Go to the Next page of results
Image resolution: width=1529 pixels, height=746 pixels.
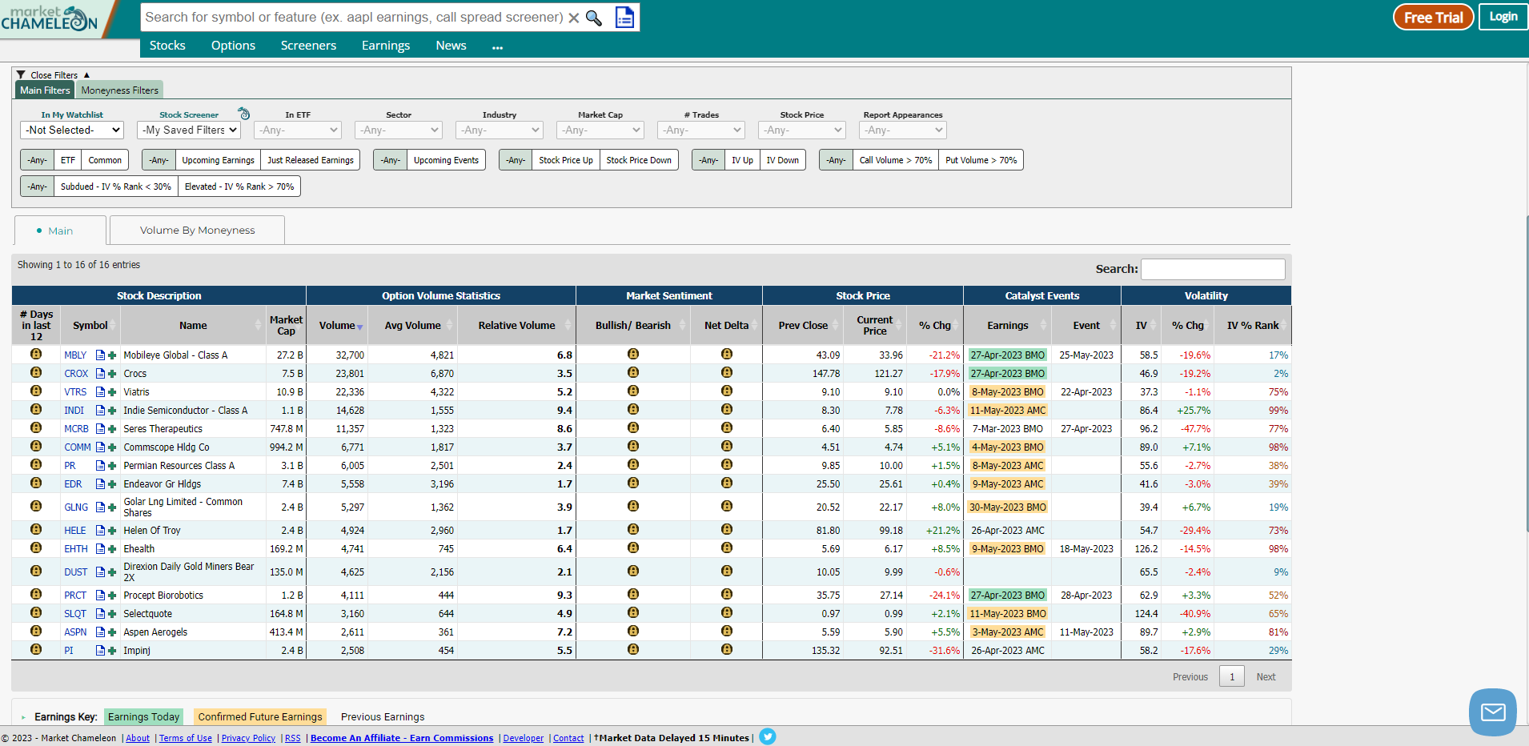1266,676
